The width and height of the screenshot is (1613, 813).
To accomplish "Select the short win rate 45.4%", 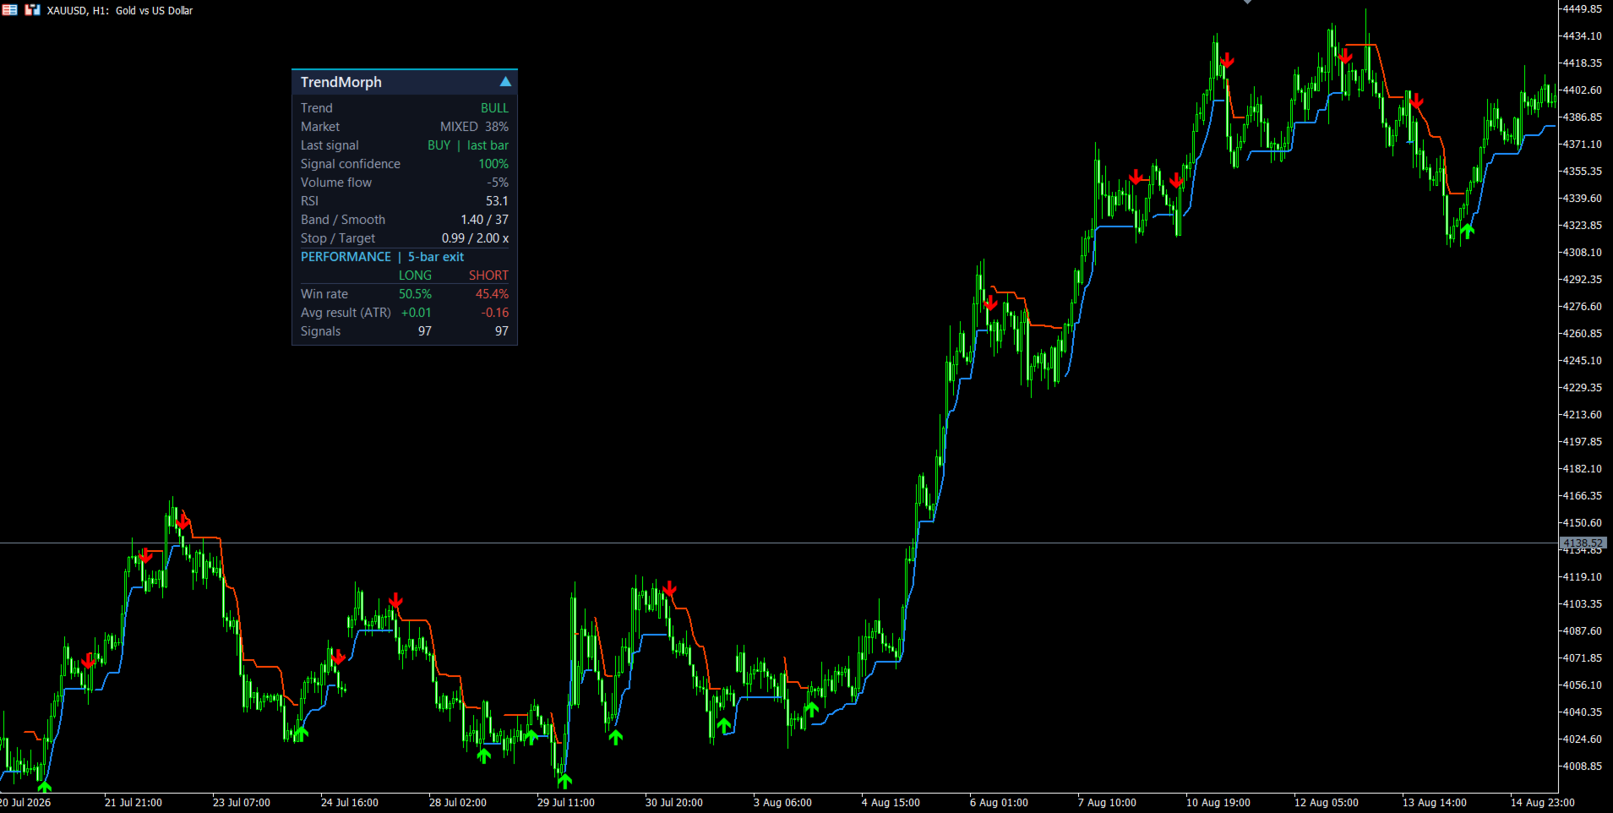I will coord(492,294).
